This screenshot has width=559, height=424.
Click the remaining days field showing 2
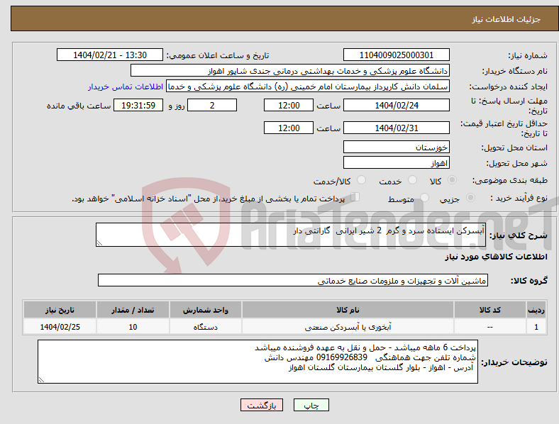tap(212, 105)
